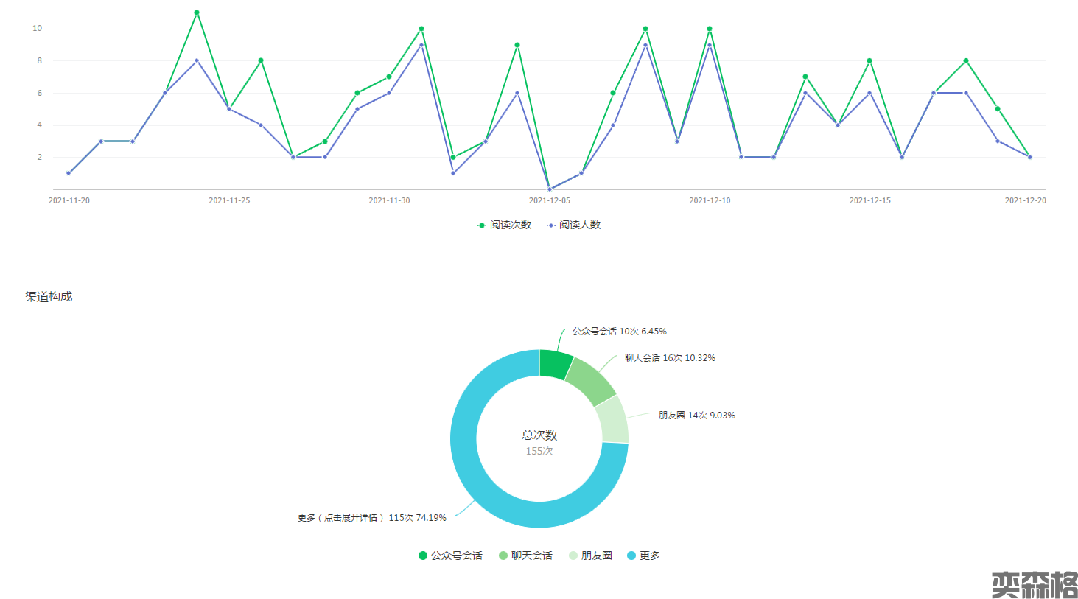The width and height of the screenshot is (1078, 599).
Task: Hide 公众号会话 via the donut chart legend
Action: tap(450, 556)
